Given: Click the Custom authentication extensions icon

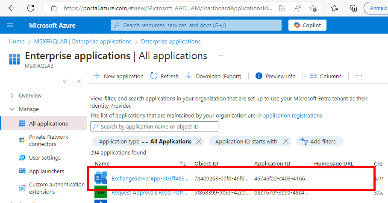Looking at the screenshot, I should point(22,188).
